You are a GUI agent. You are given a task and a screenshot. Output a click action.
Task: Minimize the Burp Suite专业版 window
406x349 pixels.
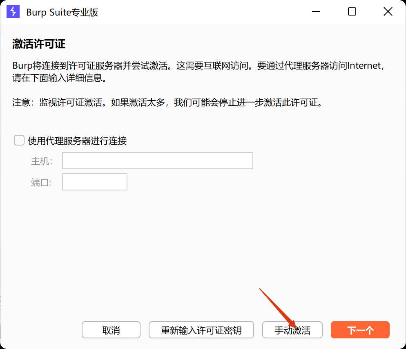[x=316, y=12]
